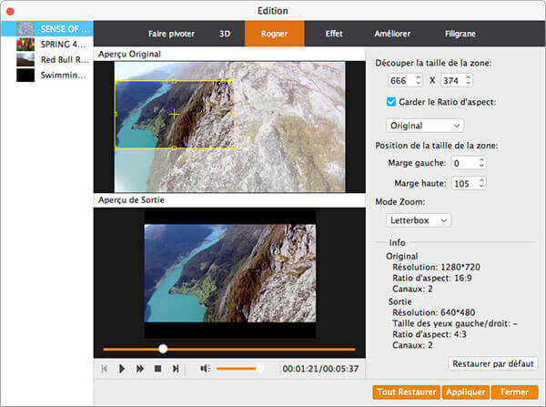This screenshot has height=407, width=546.
Task: Click the crop center crosshair marker
Action: 174,115
